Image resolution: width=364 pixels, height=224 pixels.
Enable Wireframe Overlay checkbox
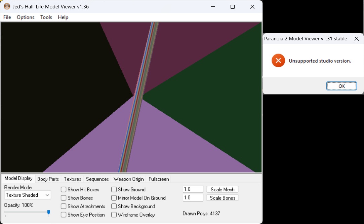point(114,215)
